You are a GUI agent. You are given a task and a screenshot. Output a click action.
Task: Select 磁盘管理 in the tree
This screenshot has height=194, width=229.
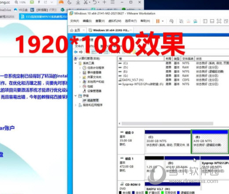93,101
